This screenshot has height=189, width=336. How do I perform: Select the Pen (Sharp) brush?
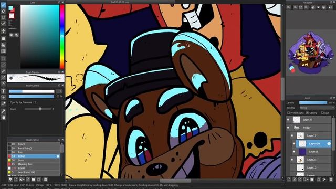point(34,148)
